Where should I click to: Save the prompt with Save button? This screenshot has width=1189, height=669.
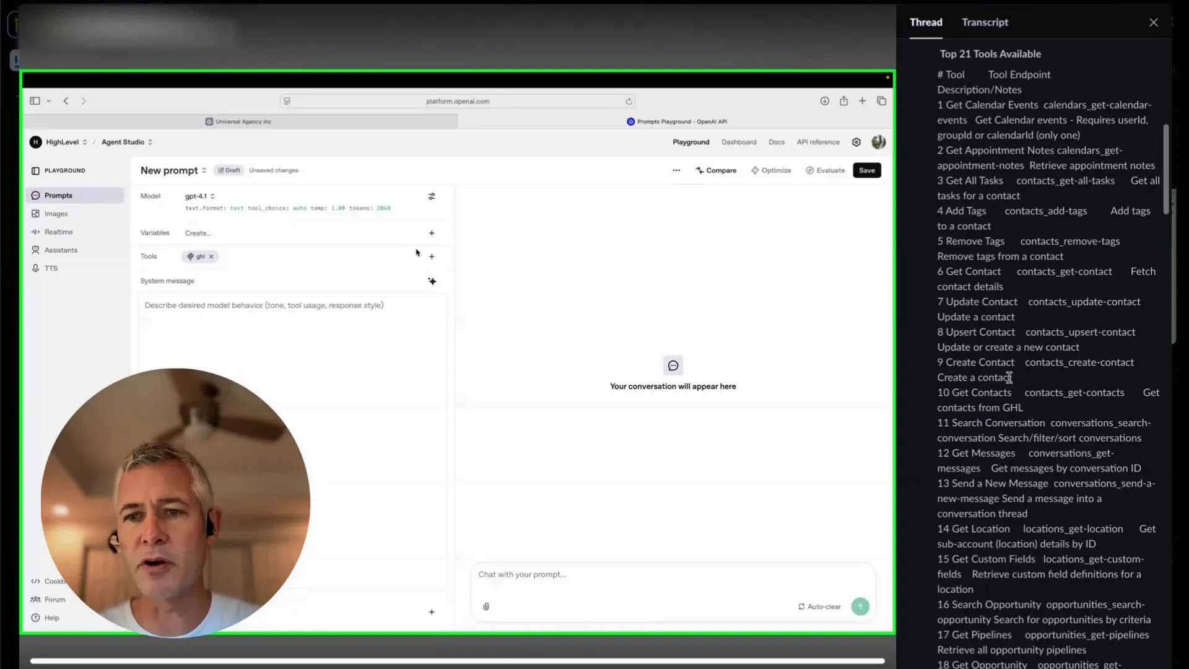point(867,170)
